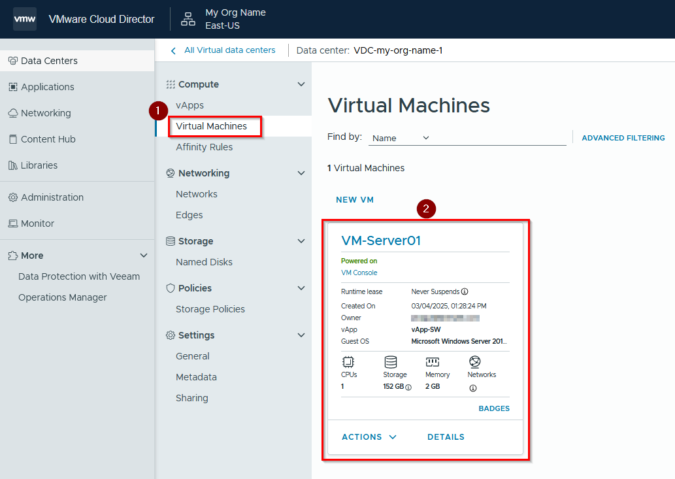Click the More puzzle-piece icon

click(13, 256)
